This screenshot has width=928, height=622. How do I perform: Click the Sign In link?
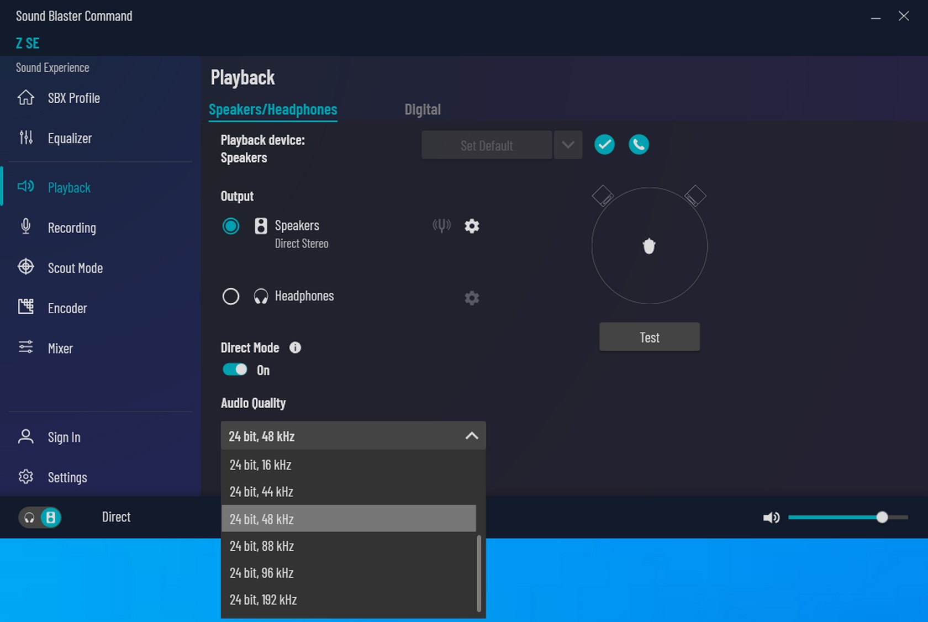pos(64,437)
